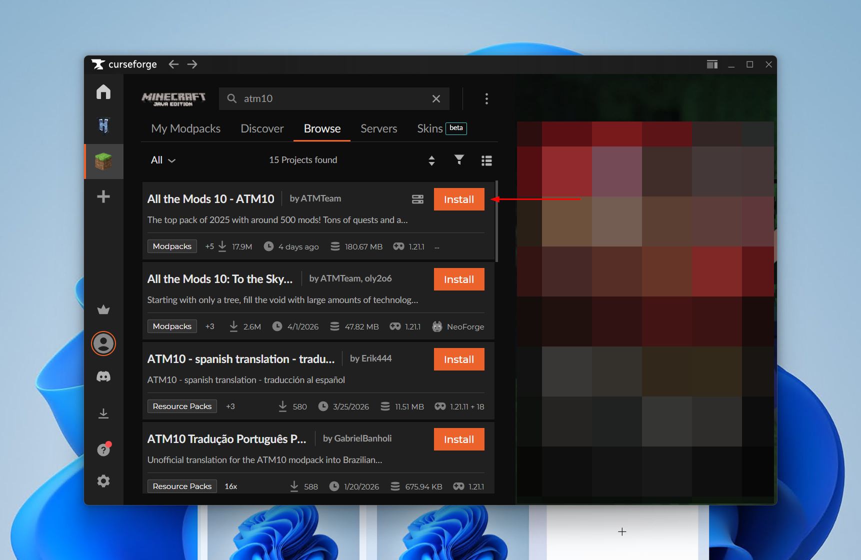Open All the Mods 10: To the Sky title
The image size is (861, 560).
click(220, 279)
